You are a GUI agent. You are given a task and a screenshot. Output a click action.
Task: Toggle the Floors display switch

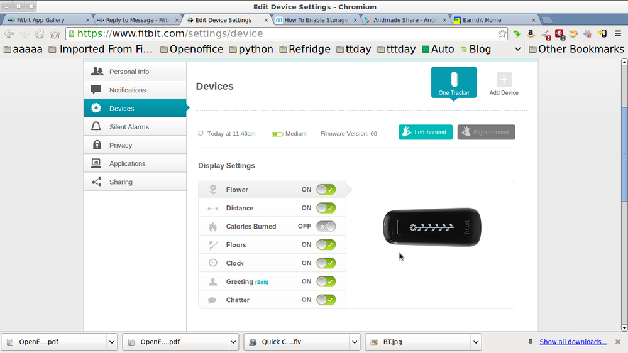(326, 245)
